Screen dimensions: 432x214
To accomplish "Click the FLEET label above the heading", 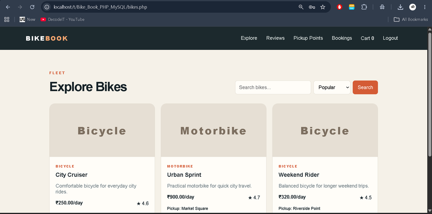I will [57, 73].
